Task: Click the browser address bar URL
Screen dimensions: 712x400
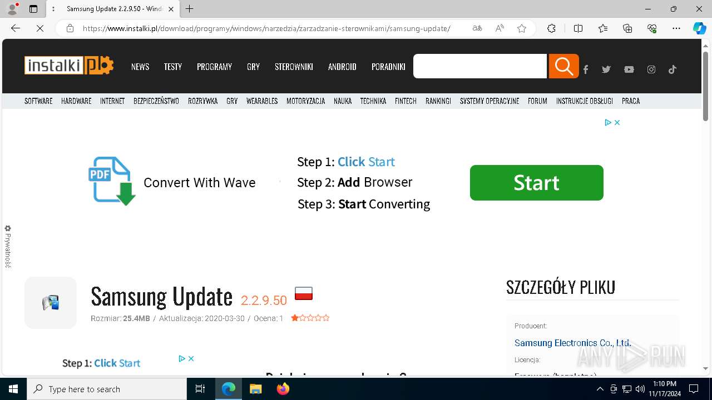Action: [x=267, y=28]
